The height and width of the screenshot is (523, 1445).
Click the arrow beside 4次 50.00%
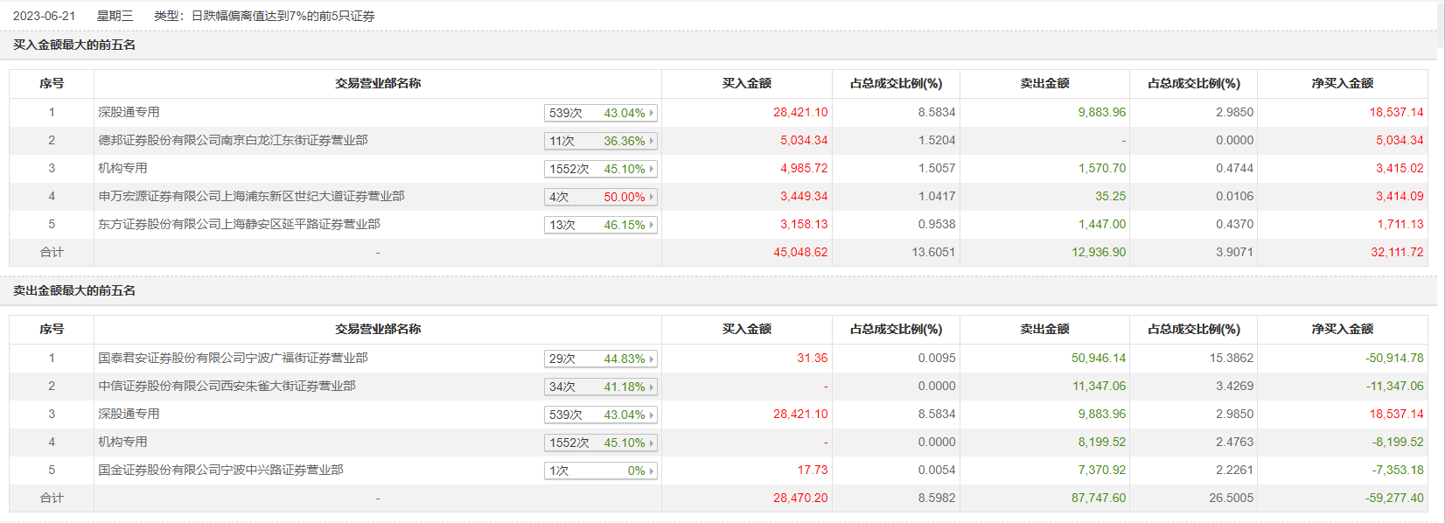coord(652,197)
